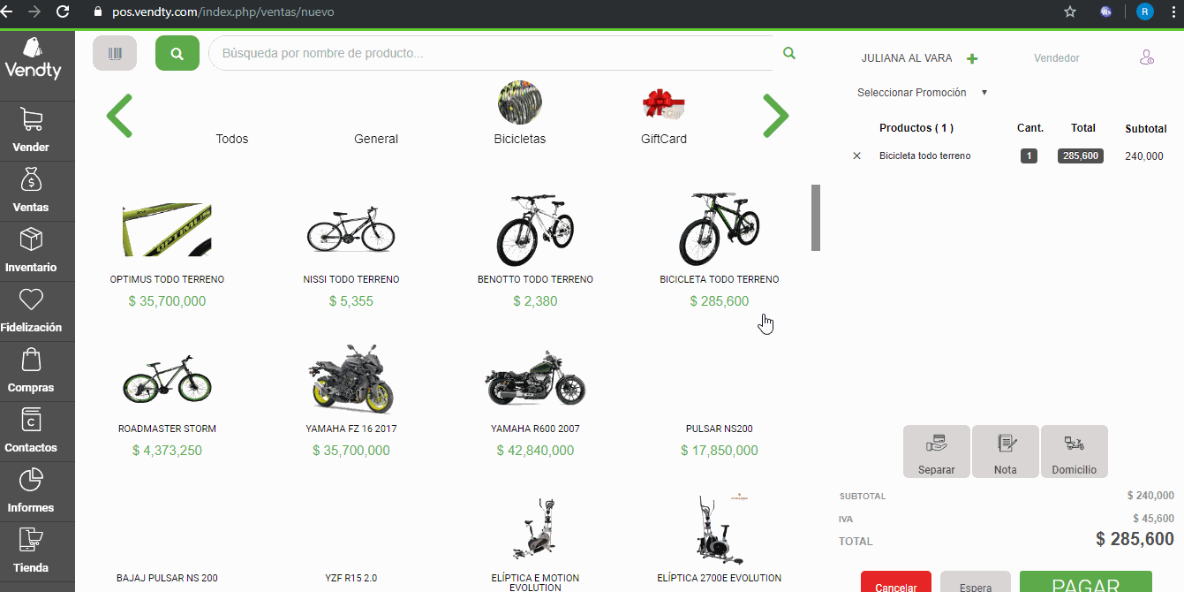The image size is (1184, 592).
Task: Reload the browser page
Action: [x=63, y=12]
